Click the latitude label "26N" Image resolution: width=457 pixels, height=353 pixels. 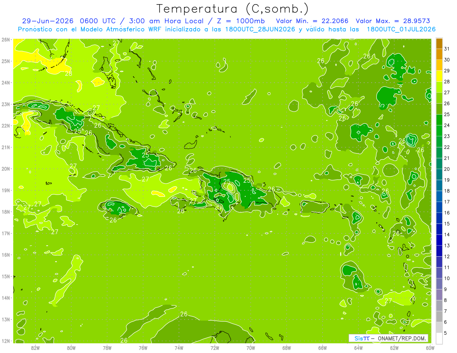tap(6, 40)
